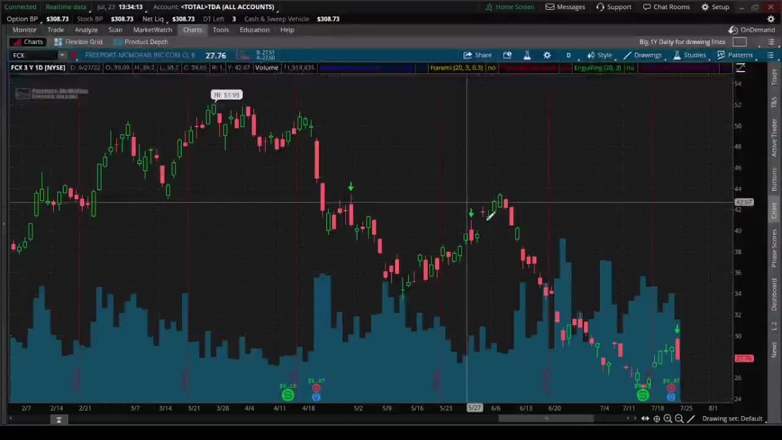782x440 pixels.
Task: Click the red earnings marker near 7/18
Action: pyautogui.click(x=671, y=388)
